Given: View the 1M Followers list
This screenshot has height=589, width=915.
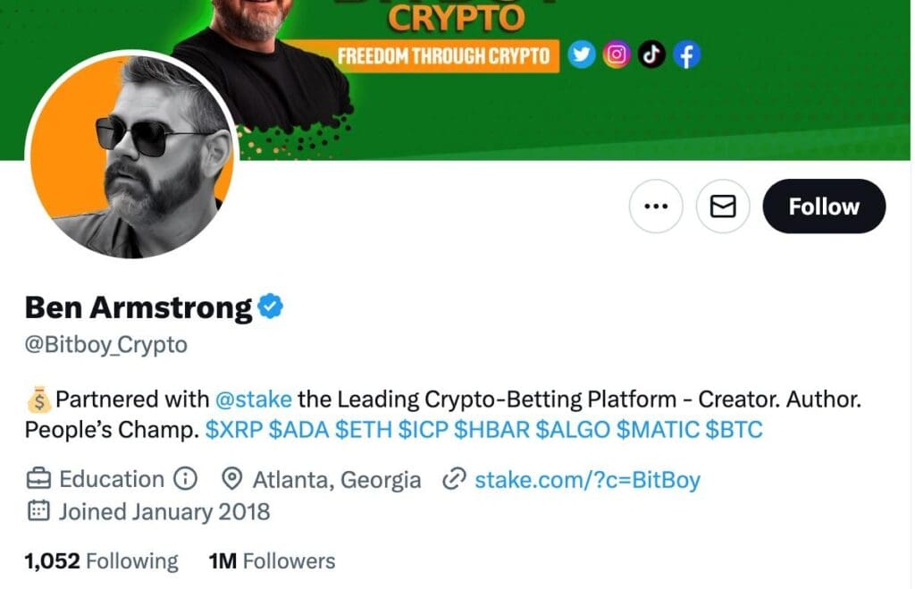Looking at the screenshot, I should (272, 561).
